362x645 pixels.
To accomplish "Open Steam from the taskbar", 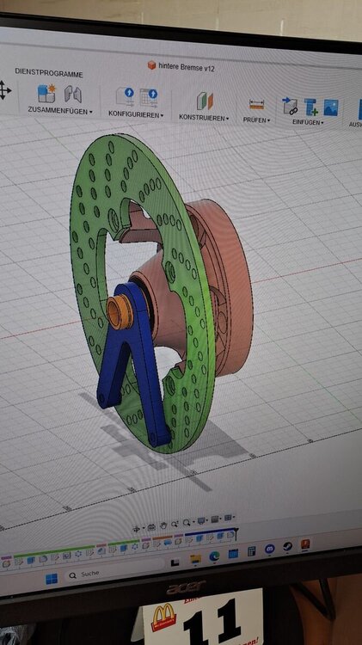I will tap(287, 547).
